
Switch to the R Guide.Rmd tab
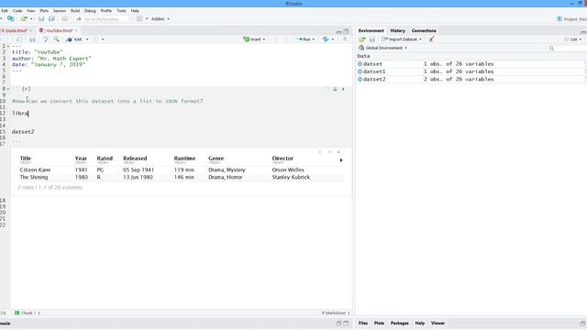click(x=15, y=30)
